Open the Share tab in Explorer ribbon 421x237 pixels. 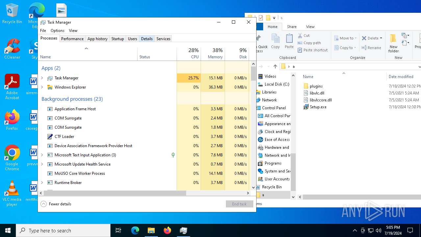292,27
